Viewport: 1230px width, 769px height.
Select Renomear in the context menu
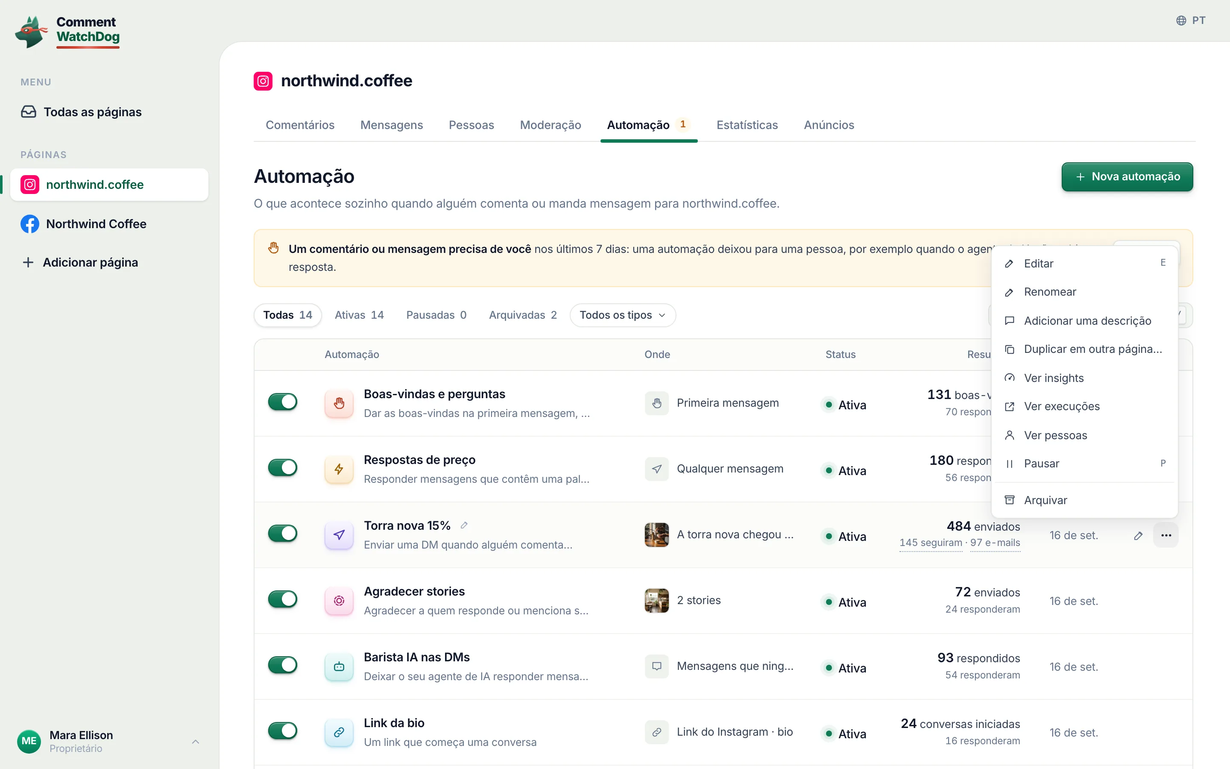tap(1085, 292)
